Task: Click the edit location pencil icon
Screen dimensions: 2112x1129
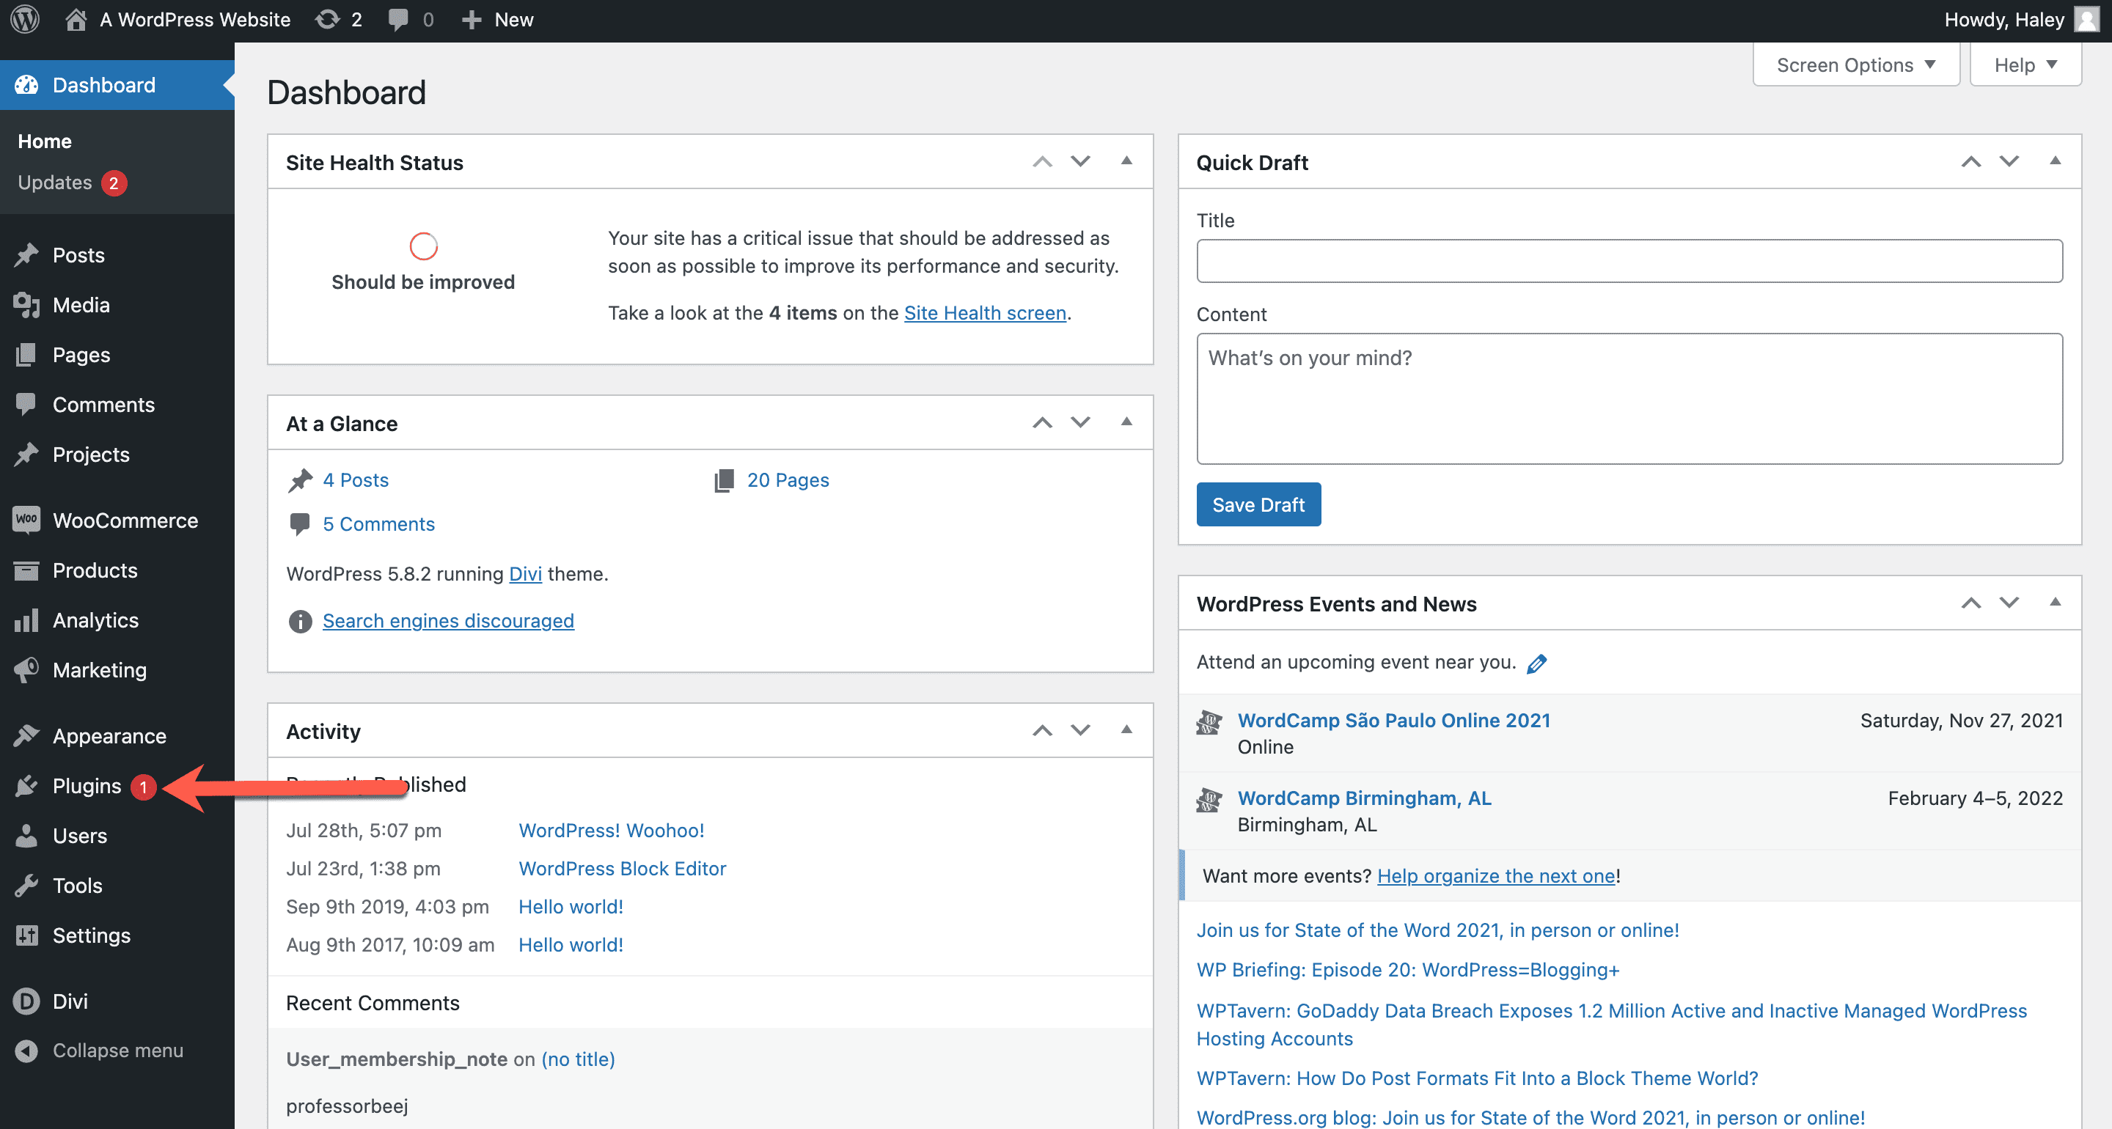Action: (1536, 663)
